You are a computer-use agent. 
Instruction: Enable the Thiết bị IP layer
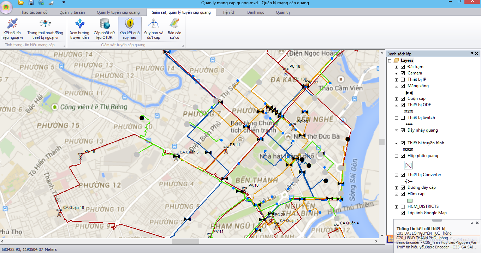point(403,79)
